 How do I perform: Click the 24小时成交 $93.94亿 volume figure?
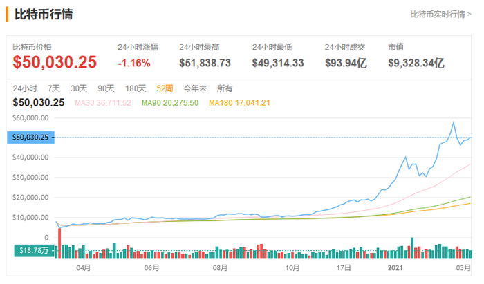[346, 63]
